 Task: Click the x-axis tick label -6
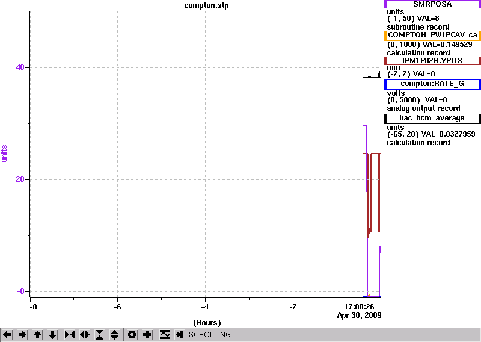click(117, 306)
